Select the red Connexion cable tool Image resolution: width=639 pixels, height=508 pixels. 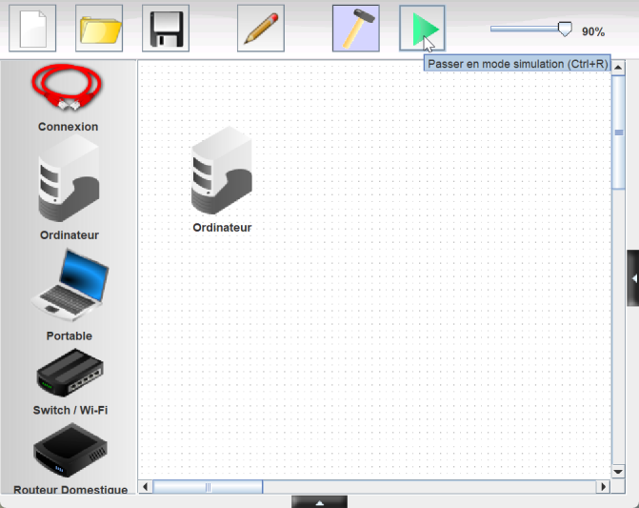(68, 90)
